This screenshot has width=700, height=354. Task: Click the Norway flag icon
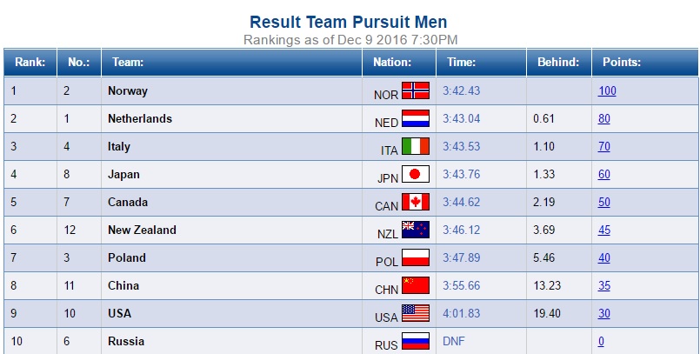[x=416, y=91]
